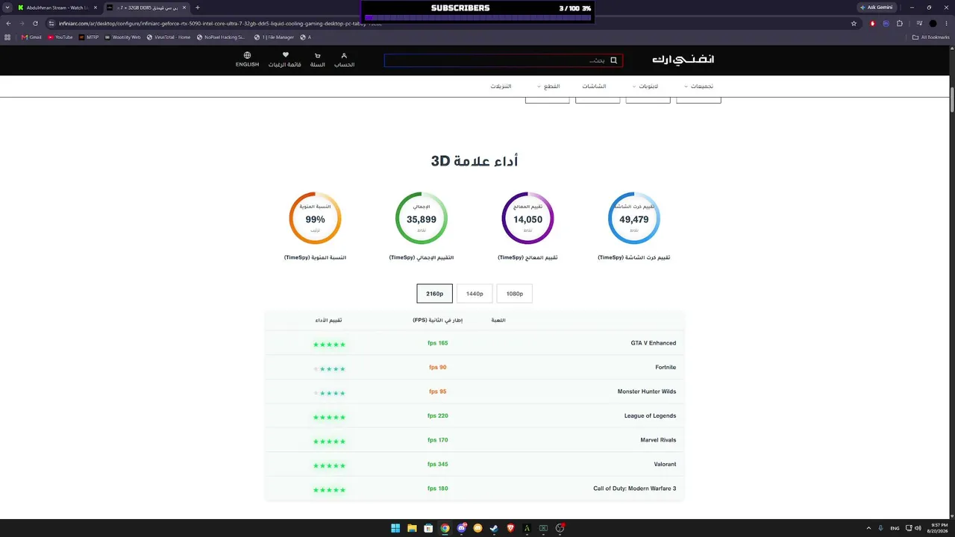Click the 49,479 graphics score gauge
Viewport: 955px width, 537px height.
click(633, 219)
